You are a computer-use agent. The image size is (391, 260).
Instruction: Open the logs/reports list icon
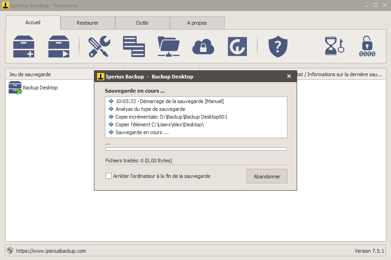click(134, 47)
